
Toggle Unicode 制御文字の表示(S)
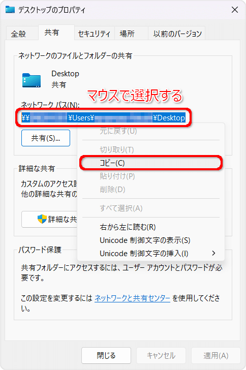pos(151,240)
